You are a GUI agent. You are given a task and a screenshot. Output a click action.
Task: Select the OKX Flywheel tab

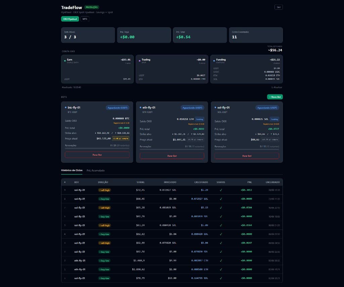70,19
